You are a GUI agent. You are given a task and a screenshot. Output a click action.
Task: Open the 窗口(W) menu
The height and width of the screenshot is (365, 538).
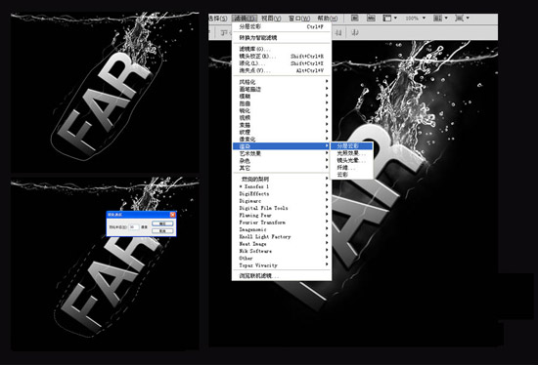coord(299,19)
